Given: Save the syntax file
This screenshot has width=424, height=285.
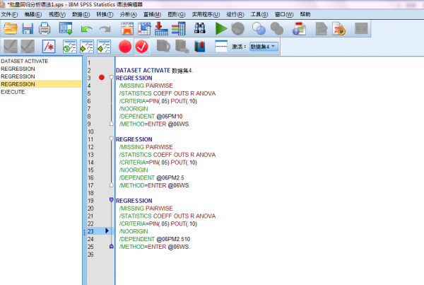Looking at the screenshot, I should point(28,28).
